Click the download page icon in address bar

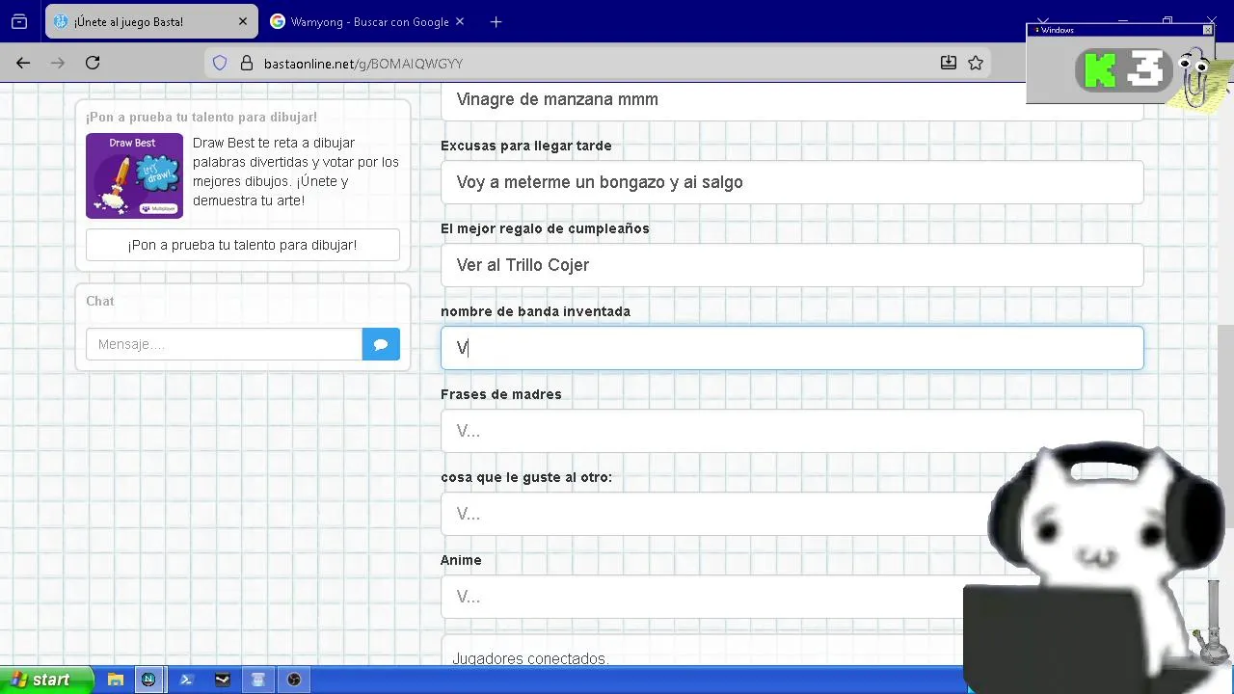coord(949,63)
